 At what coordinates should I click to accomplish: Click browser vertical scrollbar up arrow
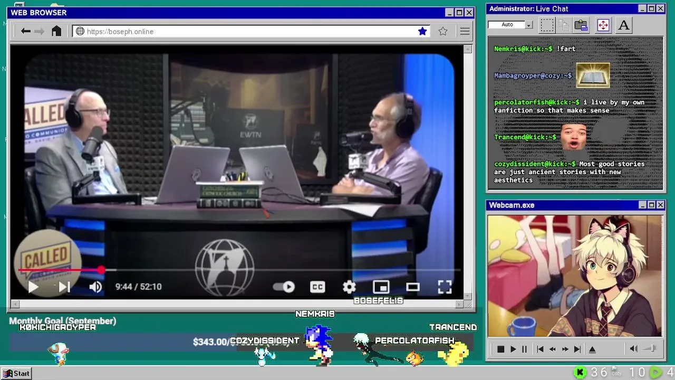pos(467,49)
